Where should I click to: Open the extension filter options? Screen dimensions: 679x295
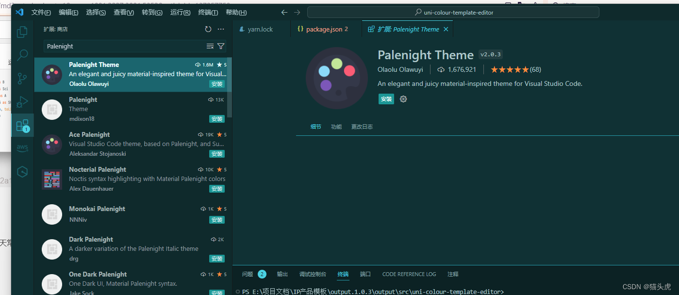[x=221, y=46]
